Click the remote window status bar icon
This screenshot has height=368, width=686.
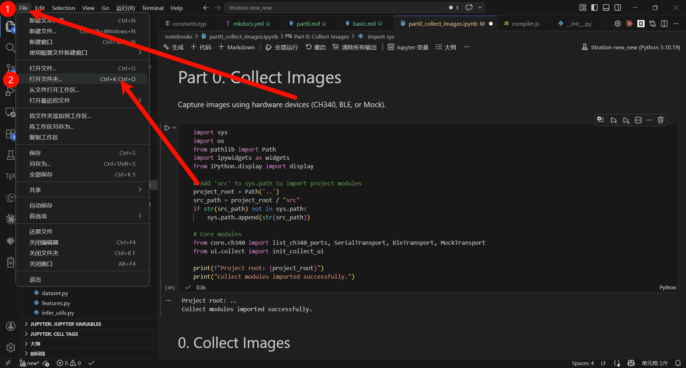[x=8, y=363]
